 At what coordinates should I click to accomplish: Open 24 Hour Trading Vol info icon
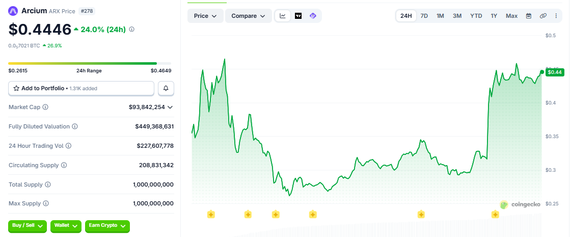pos(68,146)
